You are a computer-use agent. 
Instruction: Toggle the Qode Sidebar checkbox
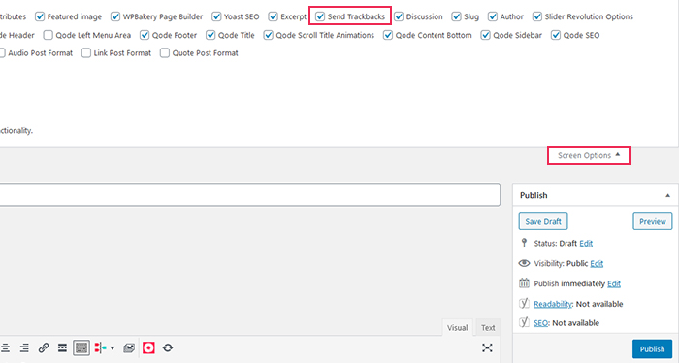coord(486,35)
